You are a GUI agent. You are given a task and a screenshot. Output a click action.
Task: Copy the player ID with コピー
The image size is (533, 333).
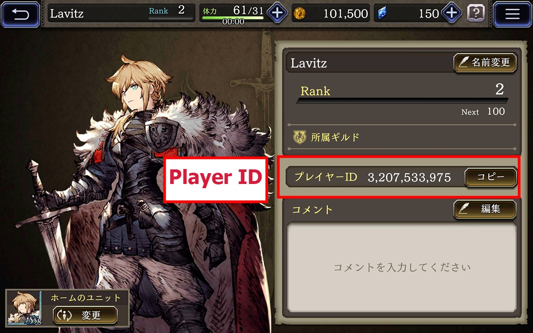491,177
